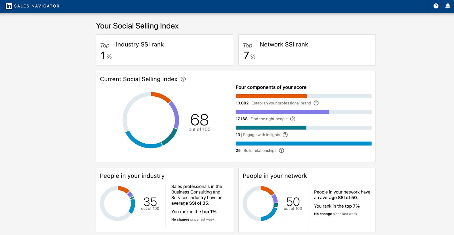Click the People in your industry donut chart
Screen dimensions: 454x235
click(x=117, y=203)
